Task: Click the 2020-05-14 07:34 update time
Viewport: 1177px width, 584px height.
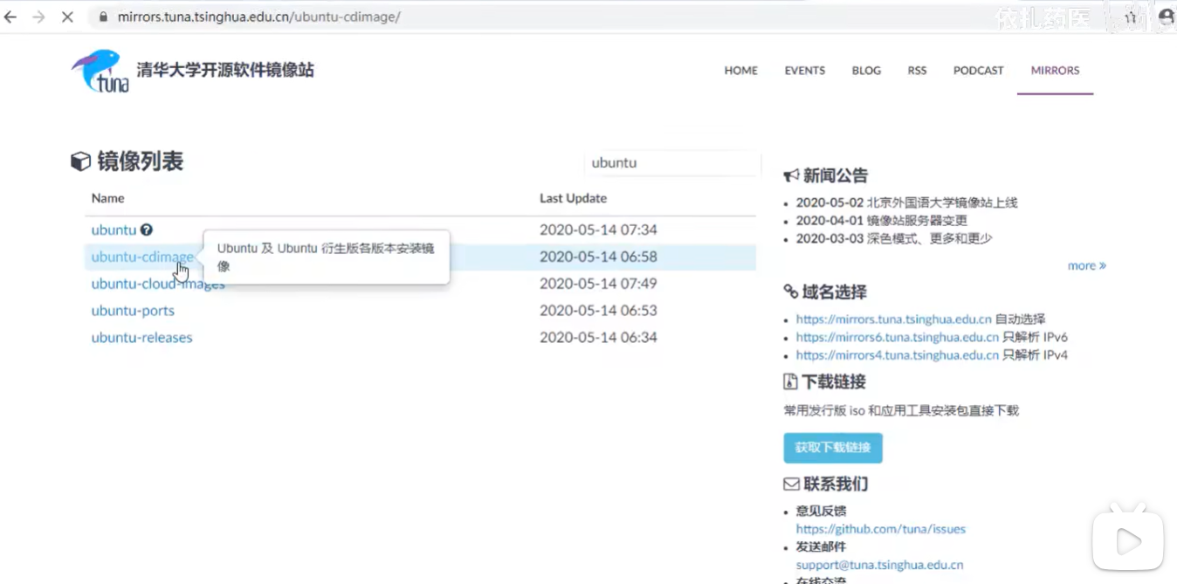Action: tap(598, 230)
